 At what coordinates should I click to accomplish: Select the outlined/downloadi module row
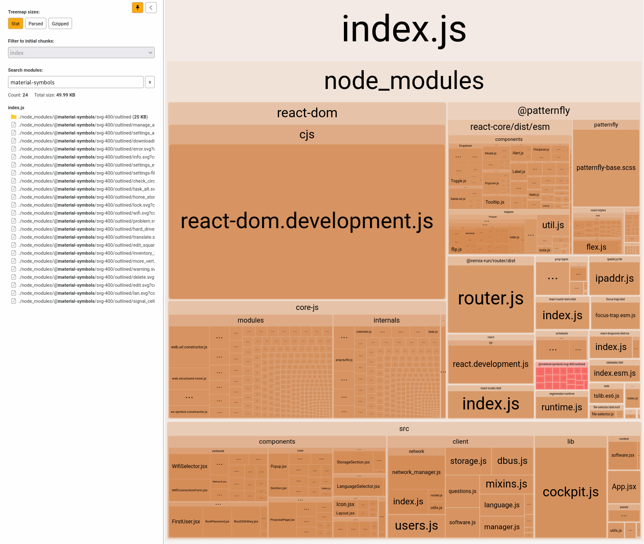point(83,141)
